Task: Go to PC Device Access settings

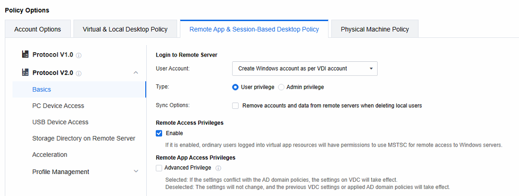Action: [x=58, y=106]
